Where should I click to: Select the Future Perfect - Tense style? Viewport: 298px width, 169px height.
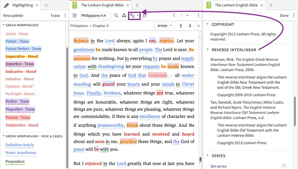point(23,49)
